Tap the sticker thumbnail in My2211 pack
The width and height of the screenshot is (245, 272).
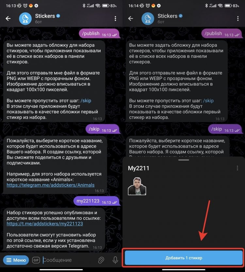point(137,186)
